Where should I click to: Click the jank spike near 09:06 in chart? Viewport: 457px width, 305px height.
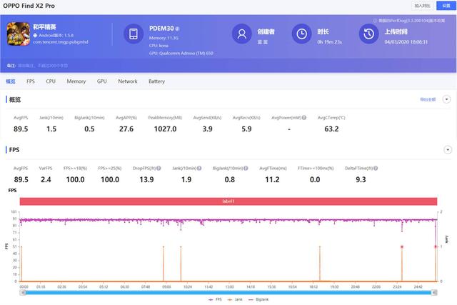coord(164,264)
